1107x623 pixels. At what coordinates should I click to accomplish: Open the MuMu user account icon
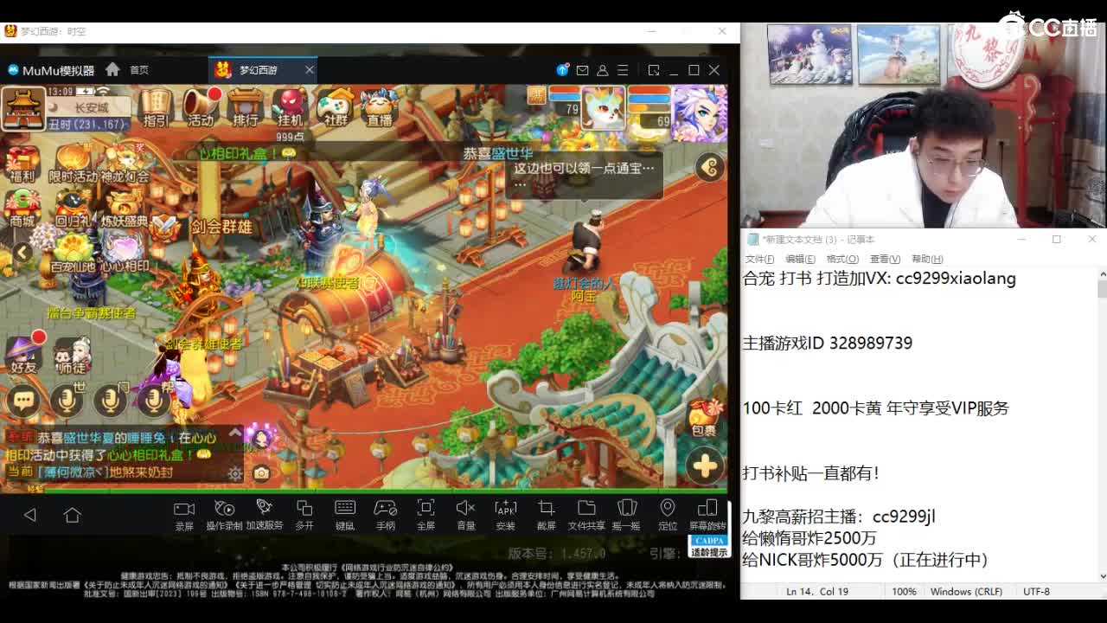pyautogui.click(x=603, y=70)
